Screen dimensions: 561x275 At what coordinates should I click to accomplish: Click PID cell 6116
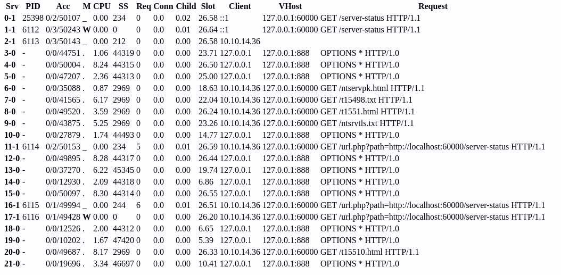(31, 217)
